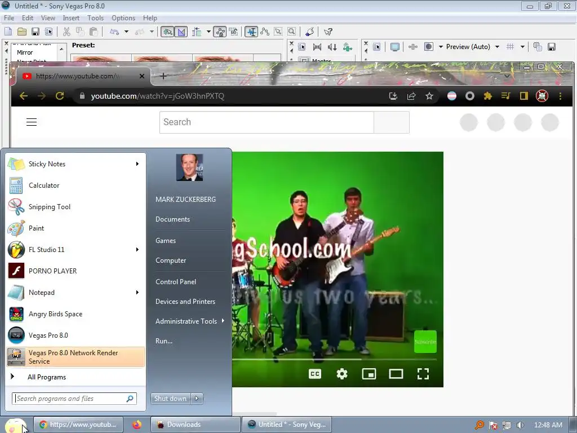Cut selection with the scissors icon
This screenshot has height=433, width=577.
[66, 32]
